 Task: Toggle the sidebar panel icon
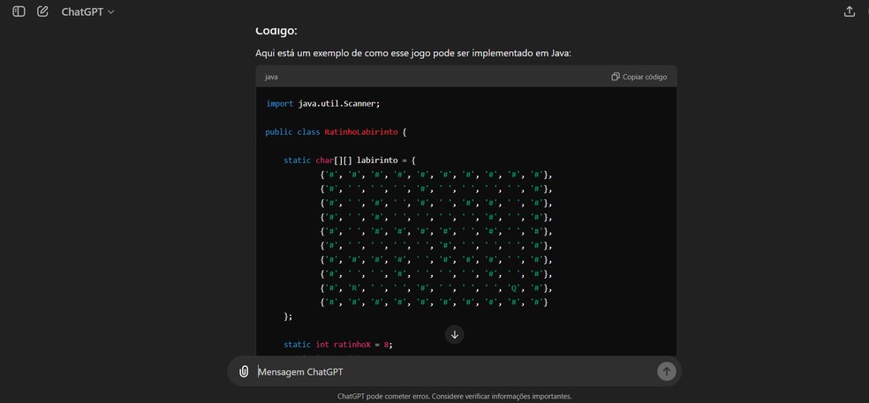(x=19, y=11)
